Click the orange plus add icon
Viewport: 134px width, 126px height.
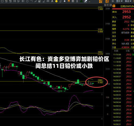pyautogui.click(x=114, y=6)
